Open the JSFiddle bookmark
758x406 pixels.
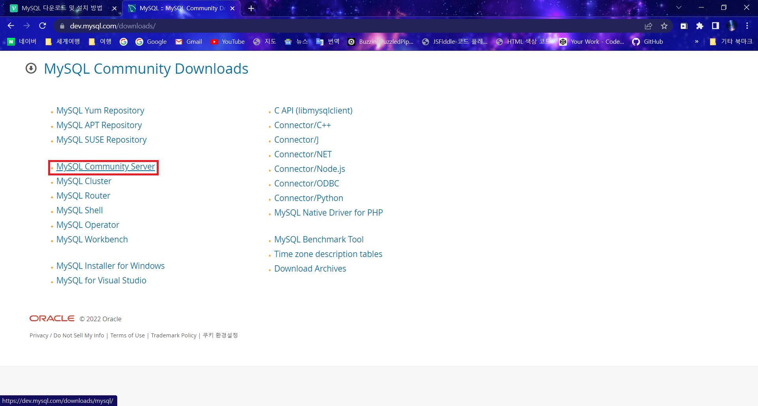tap(455, 41)
